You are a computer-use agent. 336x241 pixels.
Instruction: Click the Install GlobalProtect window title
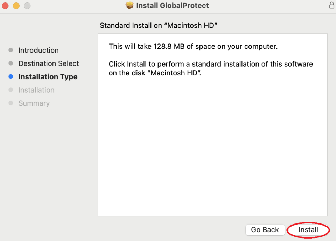[172, 6]
